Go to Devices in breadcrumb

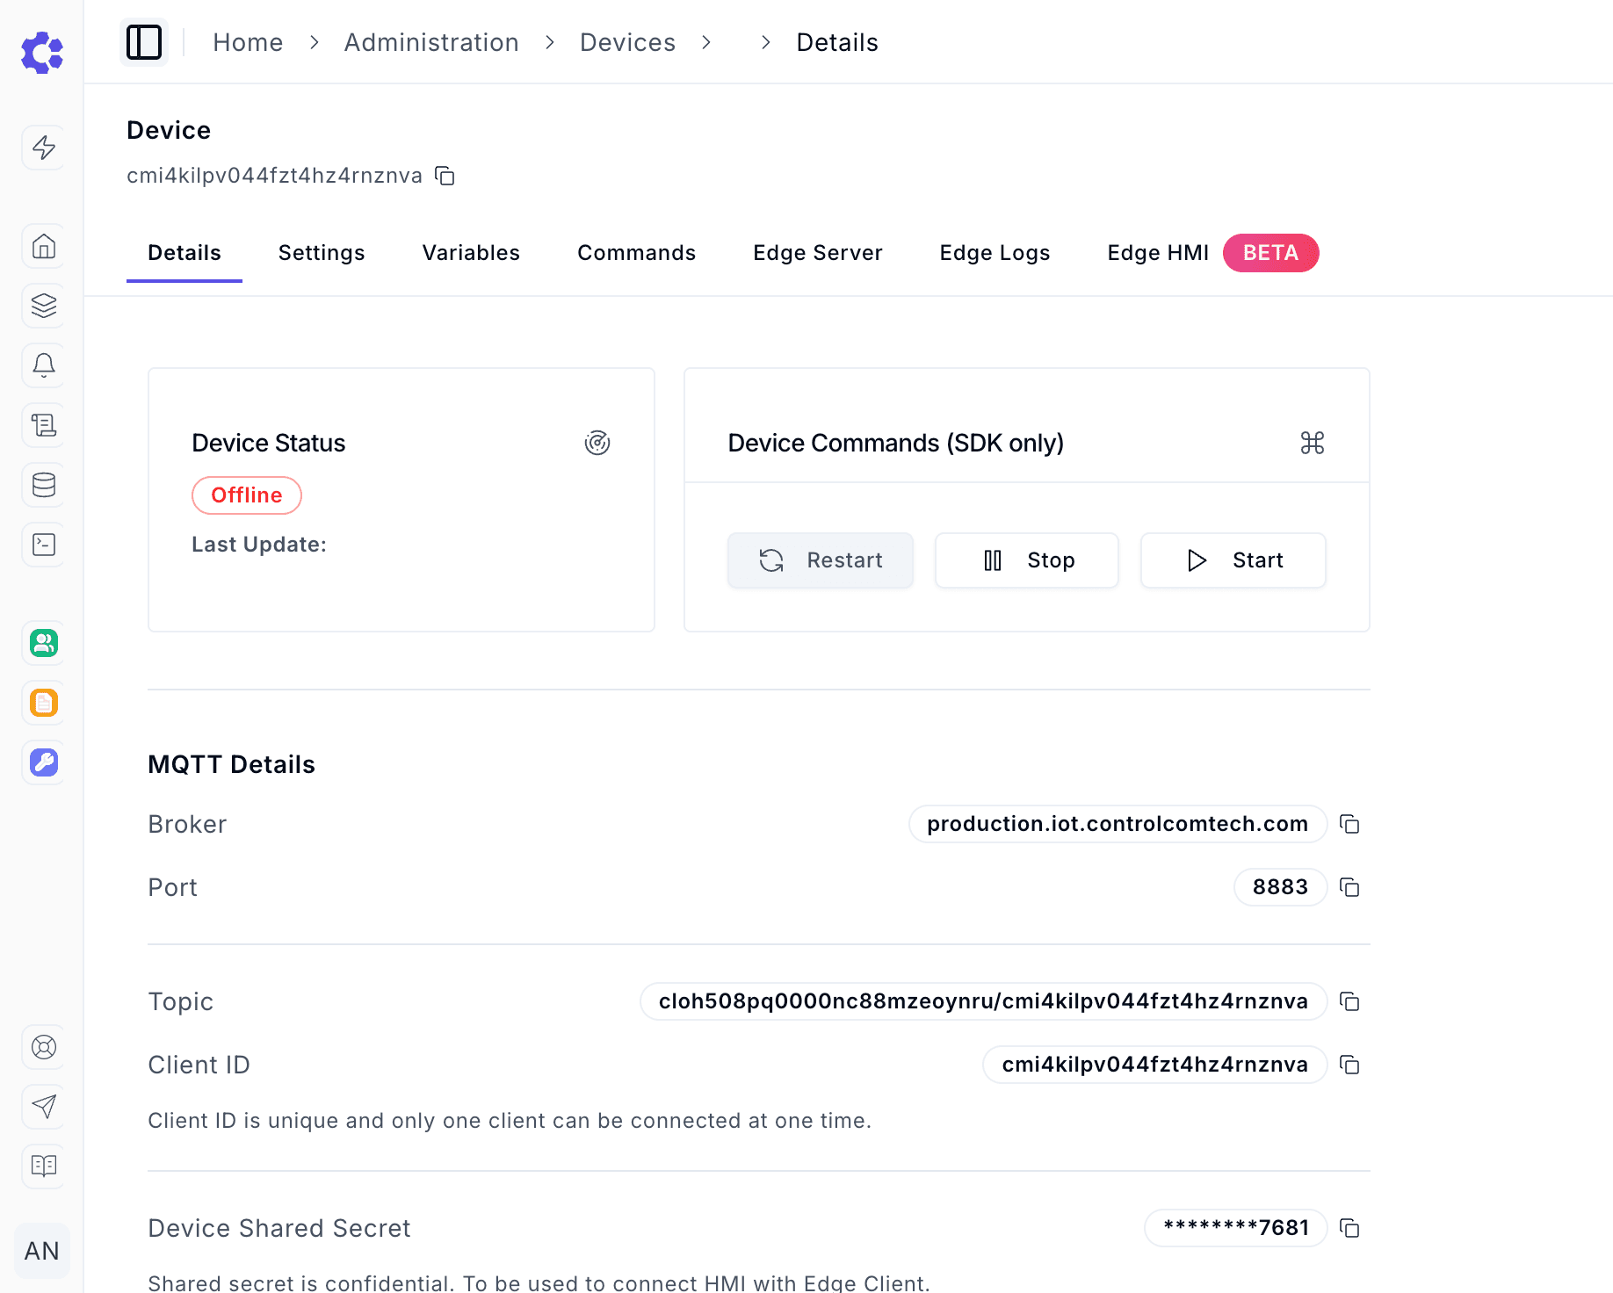[x=627, y=42]
